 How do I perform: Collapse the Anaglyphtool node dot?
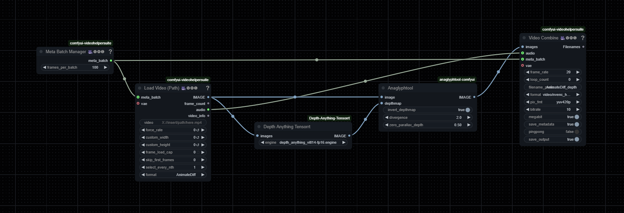click(x=383, y=88)
